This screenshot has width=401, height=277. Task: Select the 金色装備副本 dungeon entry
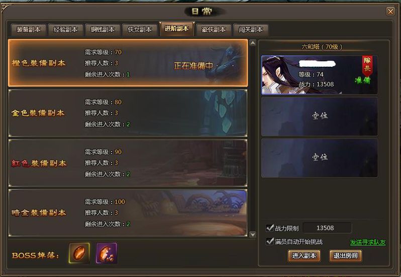(128, 113)
